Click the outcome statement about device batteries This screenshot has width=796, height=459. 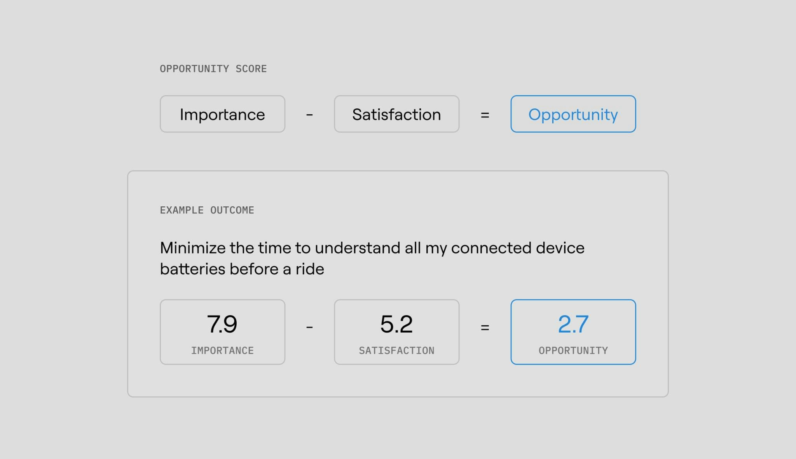(x=372, y=258)
